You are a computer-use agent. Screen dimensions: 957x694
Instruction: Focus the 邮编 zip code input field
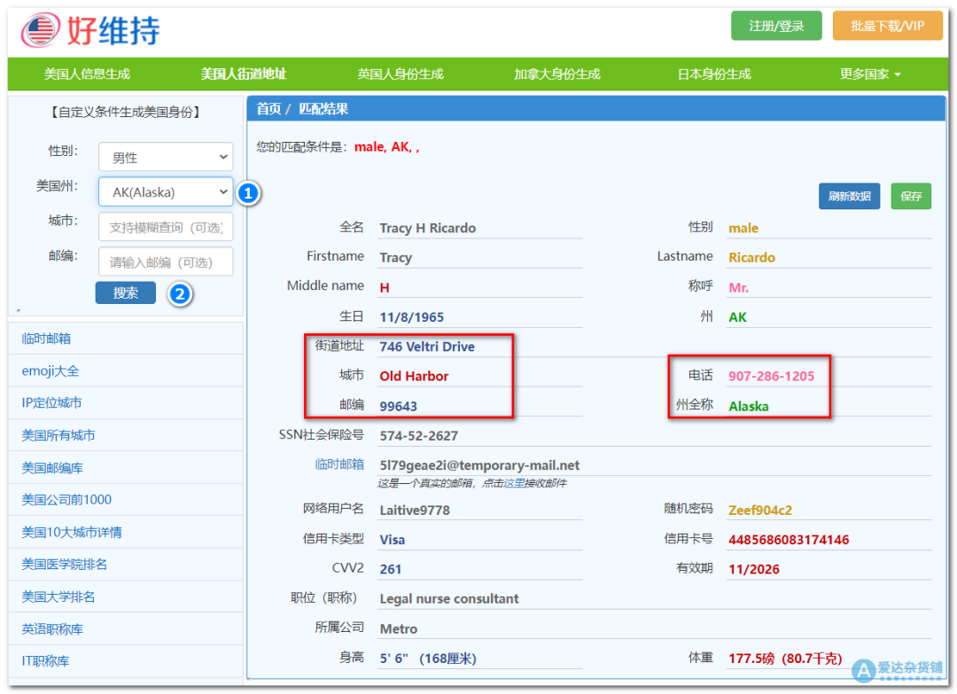click(x=166, y=261)
